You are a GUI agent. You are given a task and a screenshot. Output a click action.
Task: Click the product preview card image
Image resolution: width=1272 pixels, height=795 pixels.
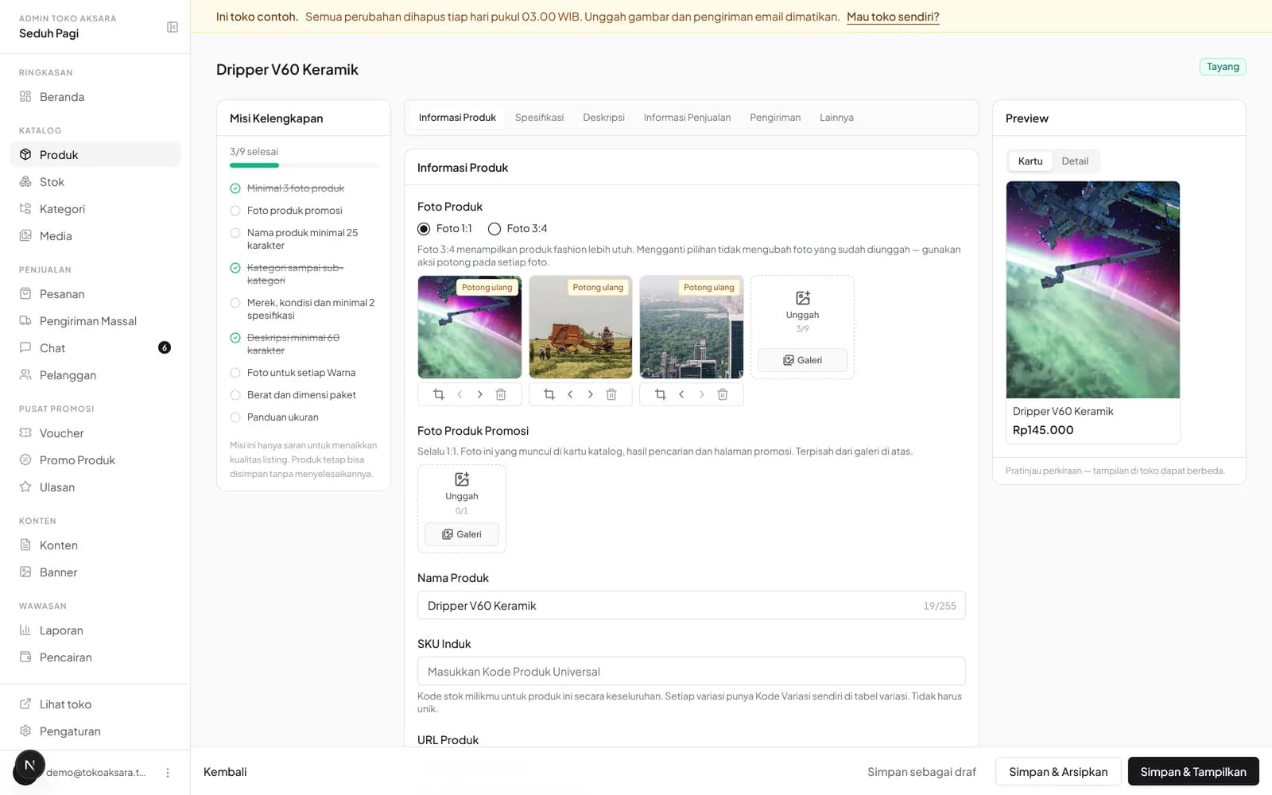[x=1092, y=290]
